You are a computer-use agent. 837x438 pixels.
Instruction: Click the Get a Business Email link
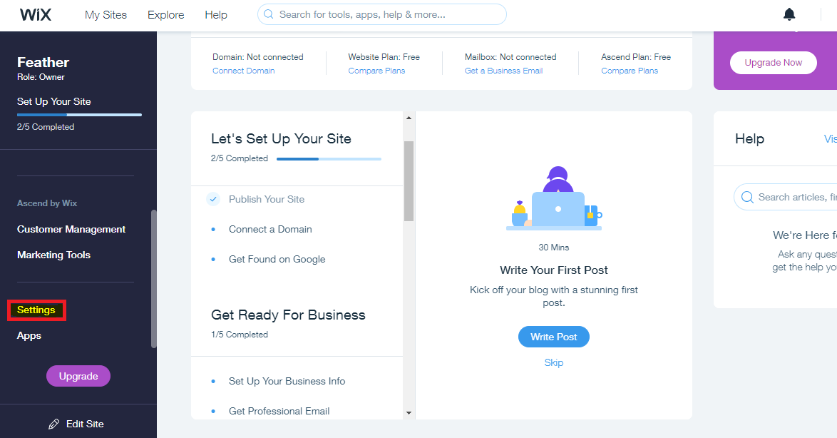503,71
